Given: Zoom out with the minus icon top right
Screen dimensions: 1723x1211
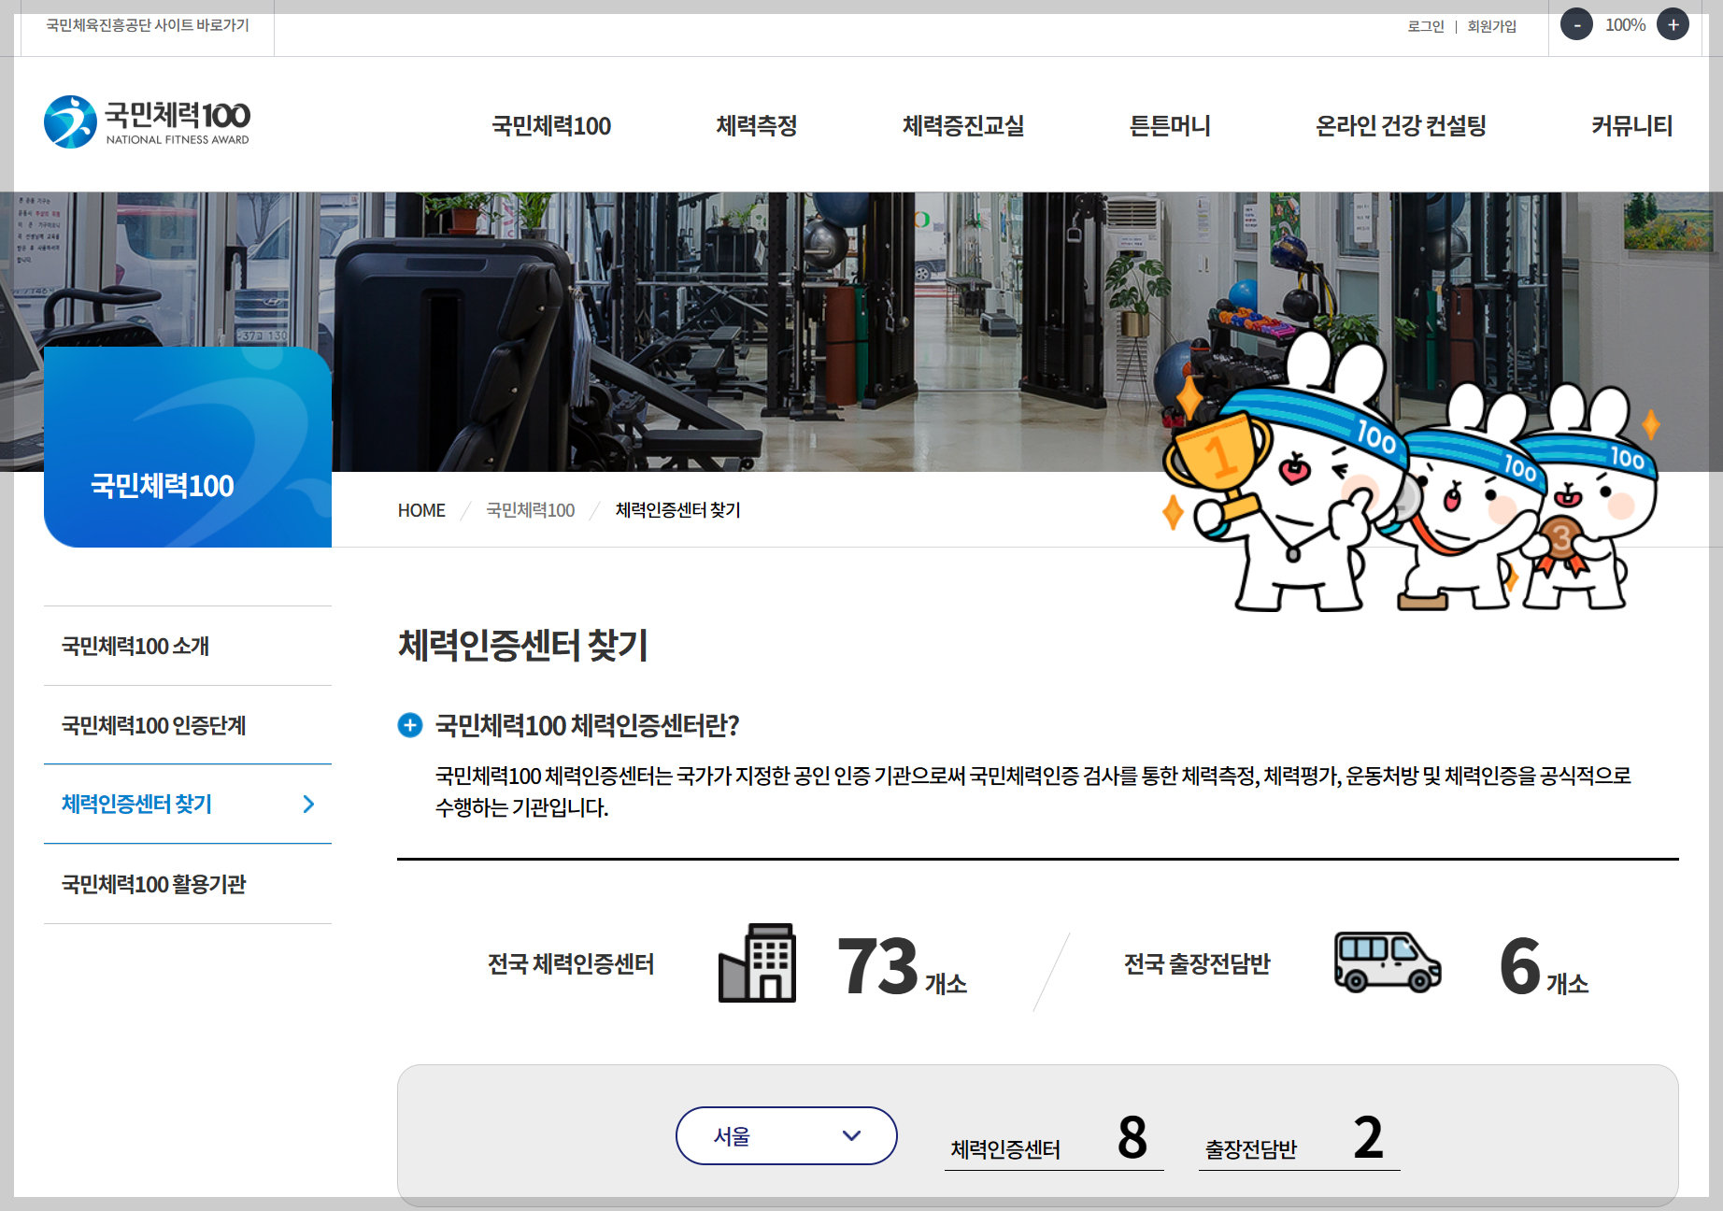Looking at the screenshot, I should [1576, 24].
